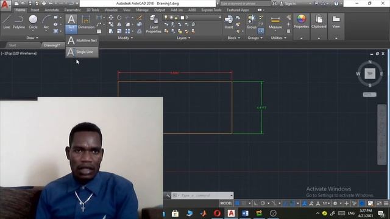Open the Annotate ribbon tab
This screenshot has width=390, height=219.
coord(51,10)
